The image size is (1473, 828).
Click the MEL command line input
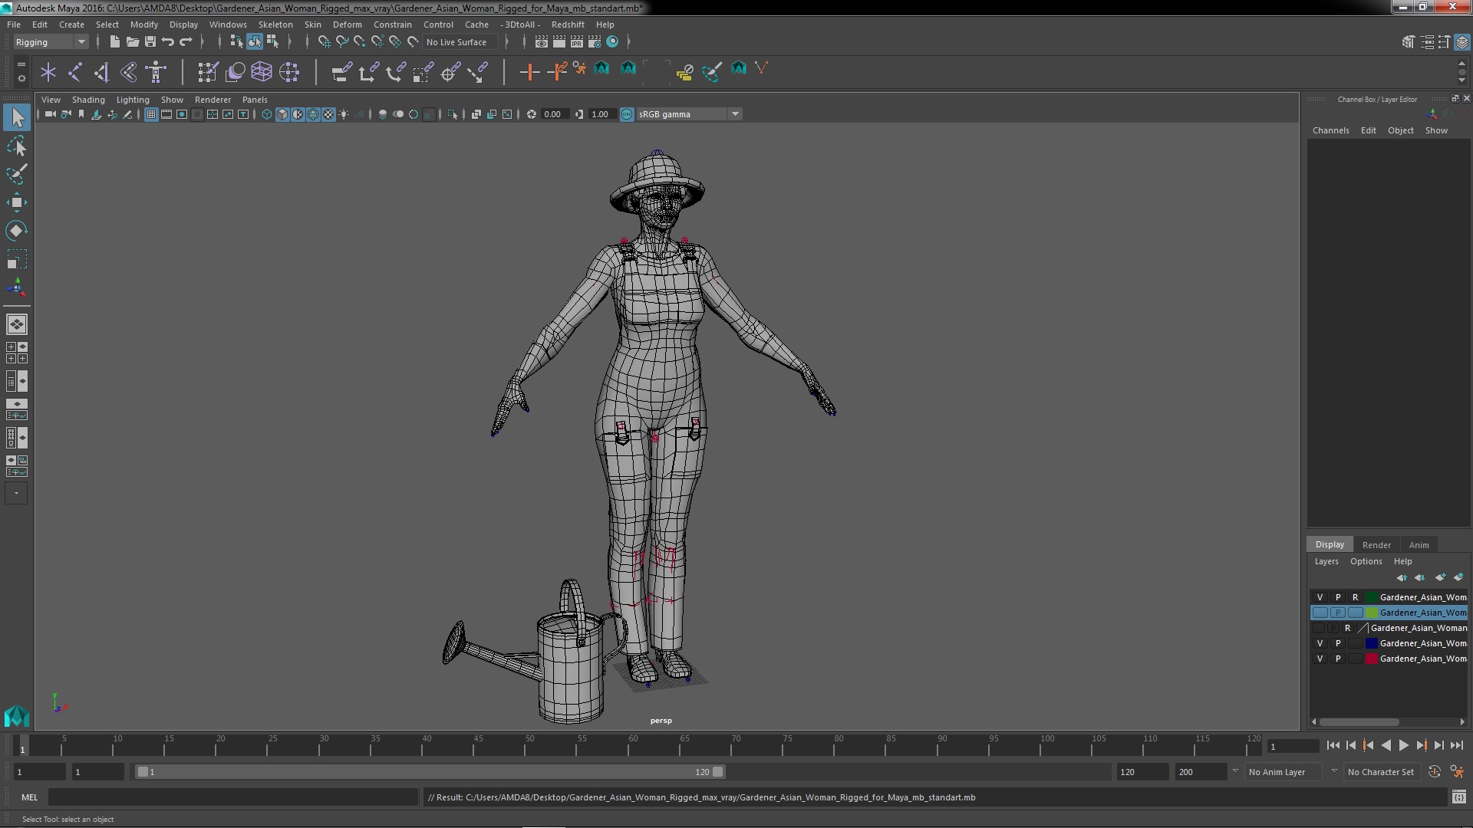pos(233,797)
